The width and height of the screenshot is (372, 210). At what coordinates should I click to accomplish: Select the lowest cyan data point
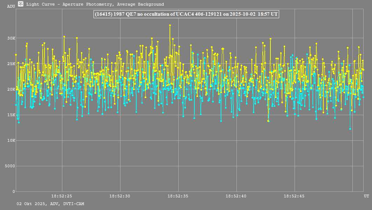[x=350, y=129]
